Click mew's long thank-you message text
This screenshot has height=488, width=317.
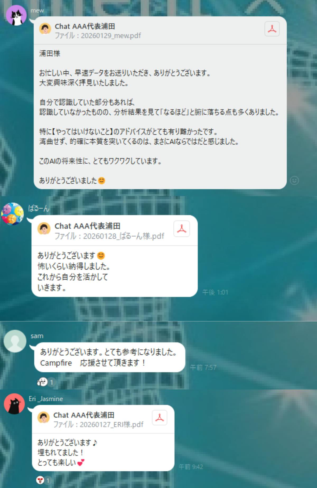[x=159, y=117]
